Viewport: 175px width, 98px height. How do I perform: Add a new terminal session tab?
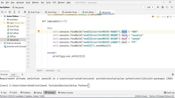pos(22,74)
